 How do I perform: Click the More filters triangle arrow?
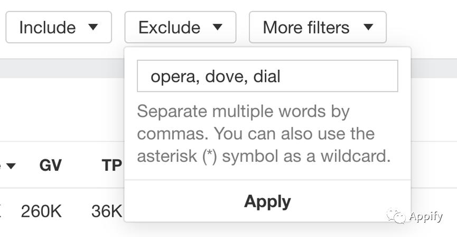tap(368, 27)
